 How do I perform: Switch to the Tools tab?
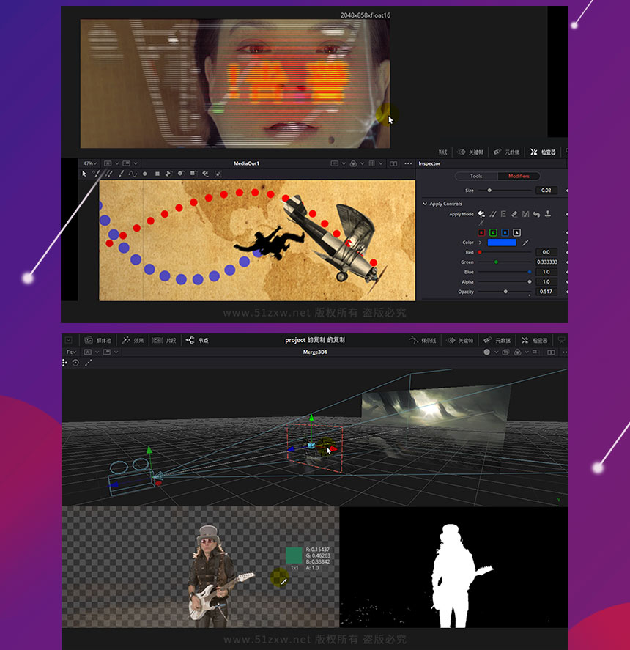pyautogui.click(x=476, y=176)
